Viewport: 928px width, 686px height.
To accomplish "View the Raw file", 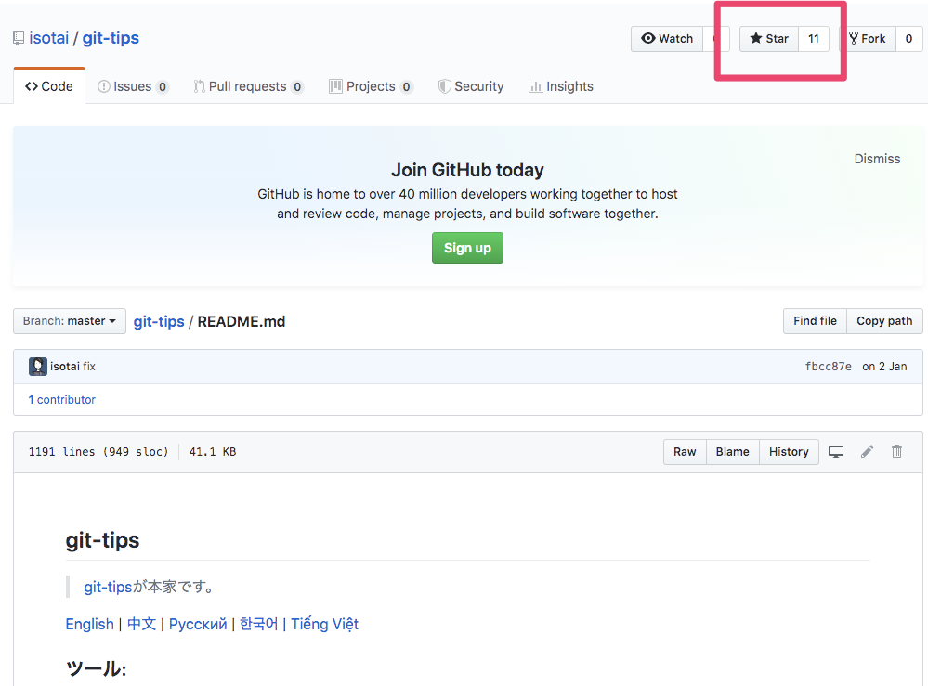I will (x=685, y=452).
